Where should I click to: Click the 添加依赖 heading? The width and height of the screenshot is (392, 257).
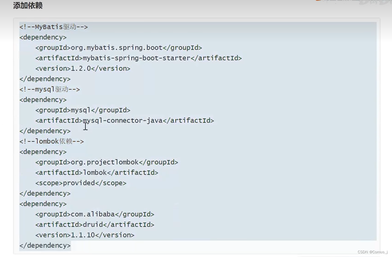[28, 6]
